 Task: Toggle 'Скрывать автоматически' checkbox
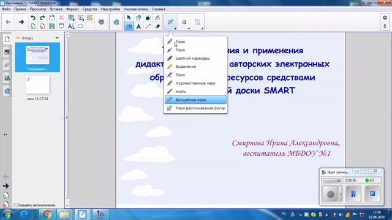coord(15,205)
